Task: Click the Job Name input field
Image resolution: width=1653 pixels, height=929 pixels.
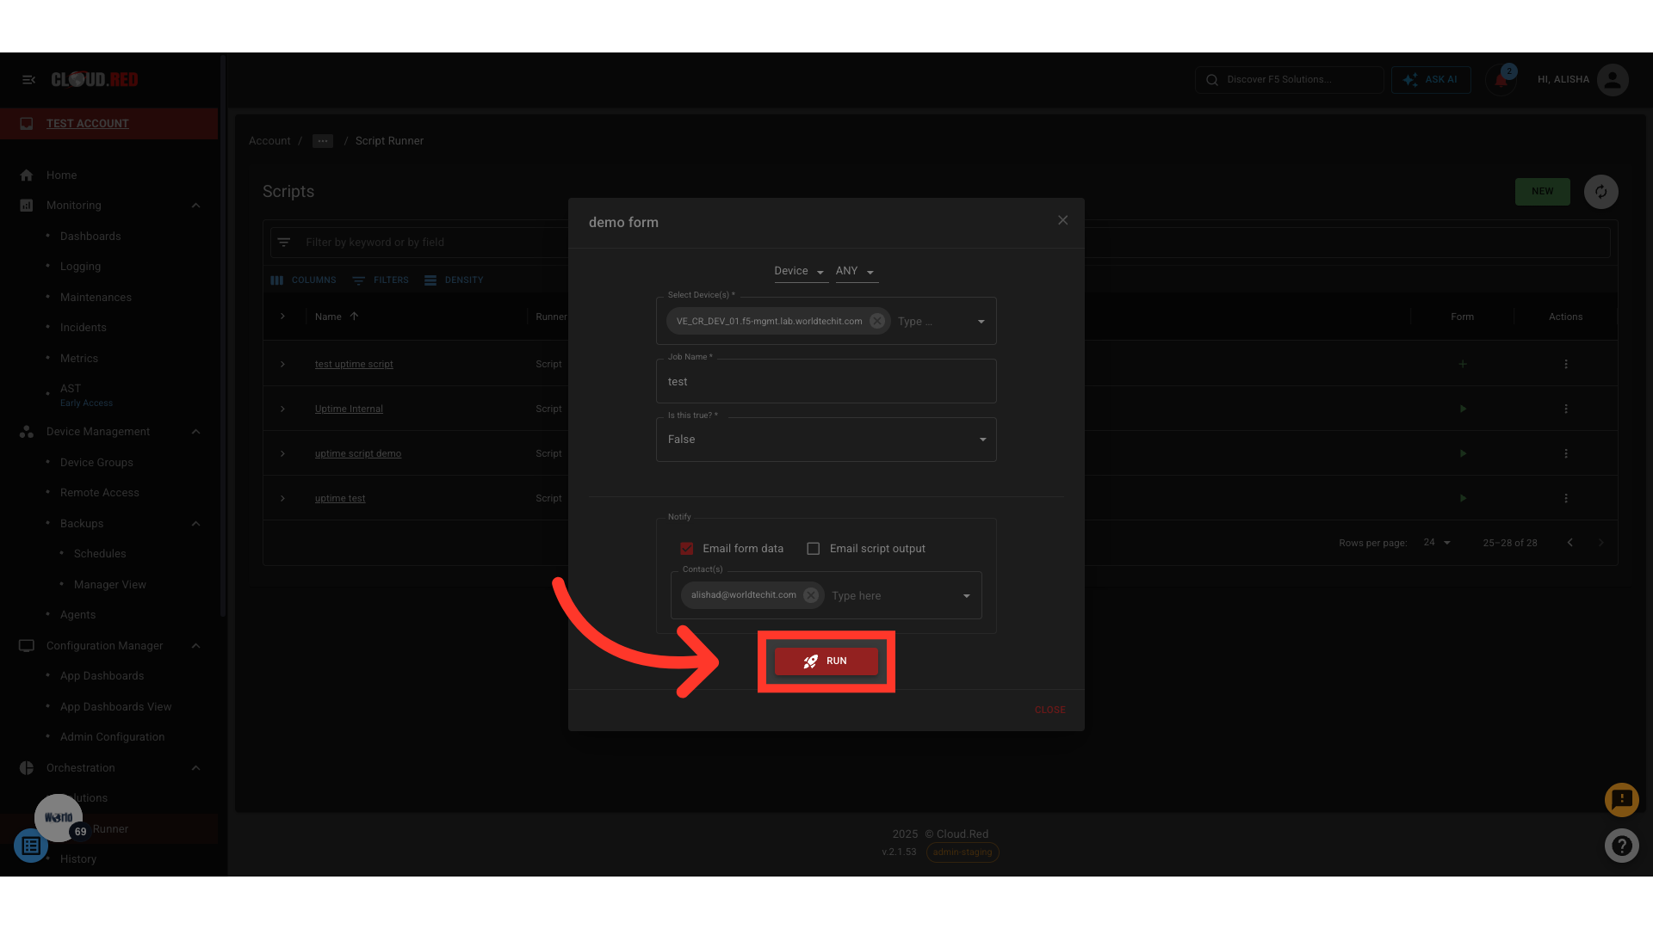Action: pos(826,382)
